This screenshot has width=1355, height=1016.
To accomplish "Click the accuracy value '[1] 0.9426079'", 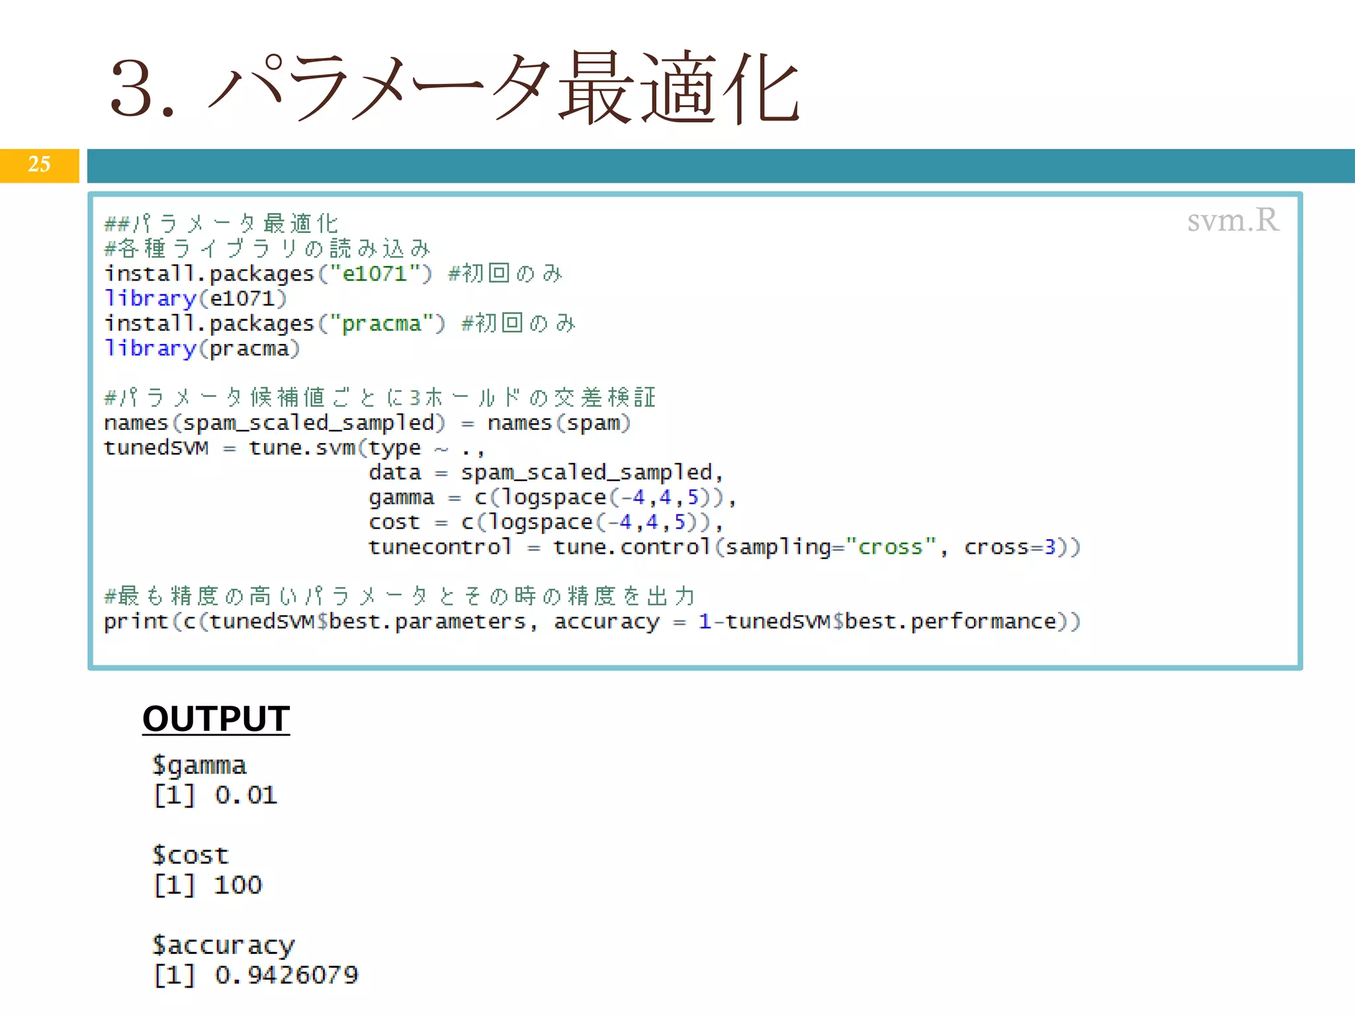I will coord(256,975).
